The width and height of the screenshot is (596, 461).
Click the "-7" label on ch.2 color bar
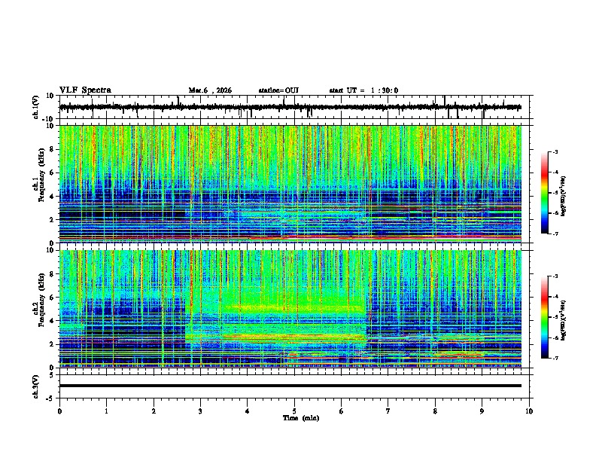[555, 358]
